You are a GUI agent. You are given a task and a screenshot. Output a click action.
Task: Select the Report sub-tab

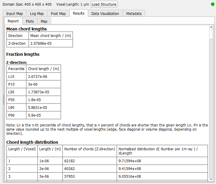[13, 21]
